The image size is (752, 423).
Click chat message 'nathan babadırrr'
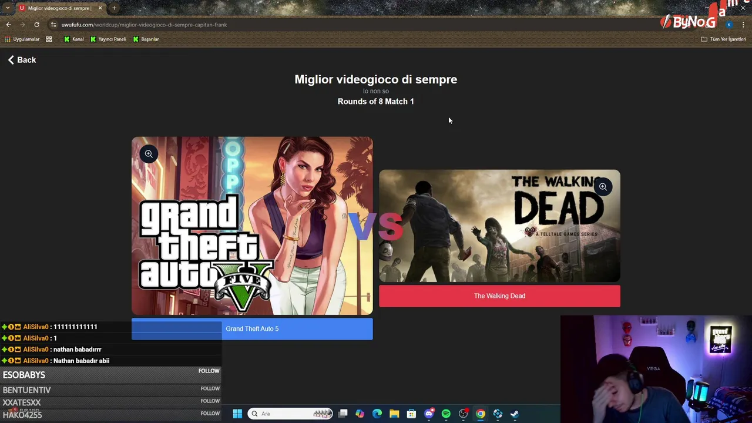(x=77, y=350)
